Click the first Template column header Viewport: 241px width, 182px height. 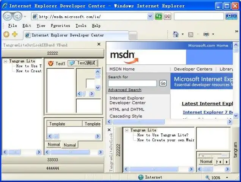coord(65,124)
